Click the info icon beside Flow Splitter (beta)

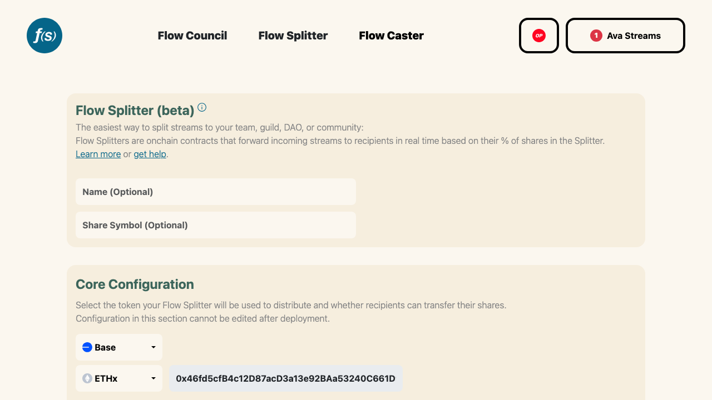(202, 107)
